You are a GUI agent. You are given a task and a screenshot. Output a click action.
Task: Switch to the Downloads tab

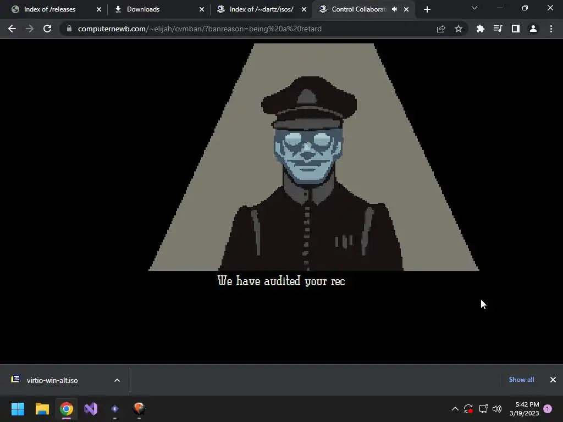pos(143,9)
